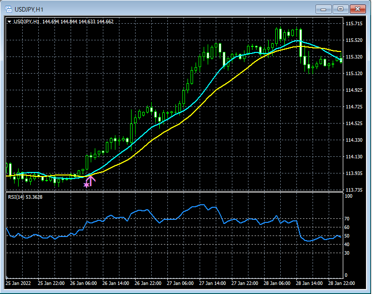Click the RSI 60 level label
372x294 pixels.
pos(347,227)
